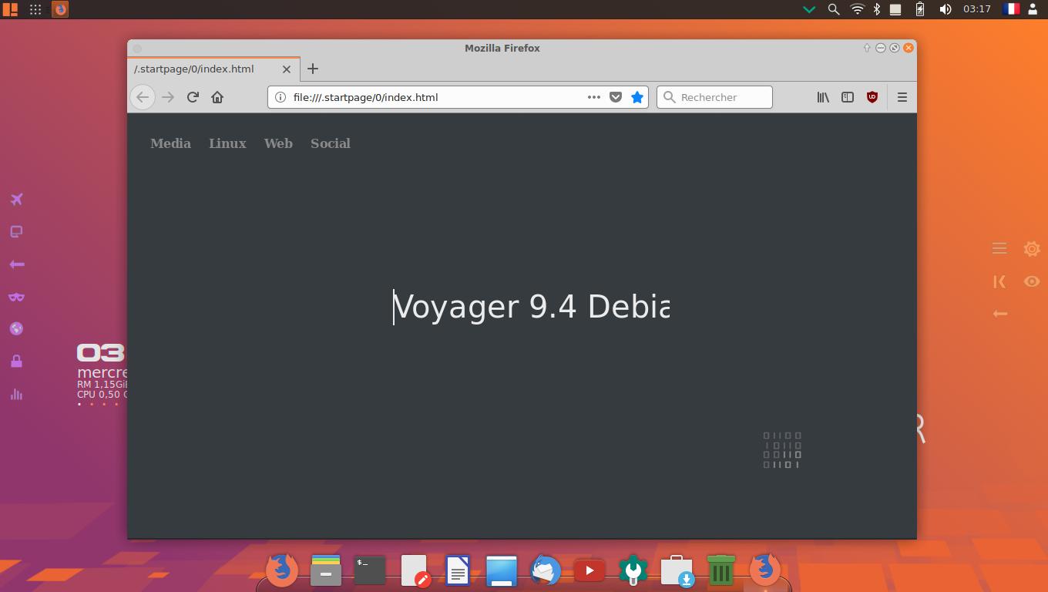Select the /.startpage/0/index.html tab
This screenshot has height=592, width=1048.
pyautogui.click(x=213, y=69)
